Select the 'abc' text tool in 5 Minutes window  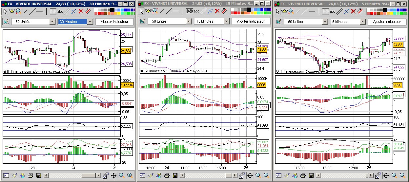coord(333,11)
